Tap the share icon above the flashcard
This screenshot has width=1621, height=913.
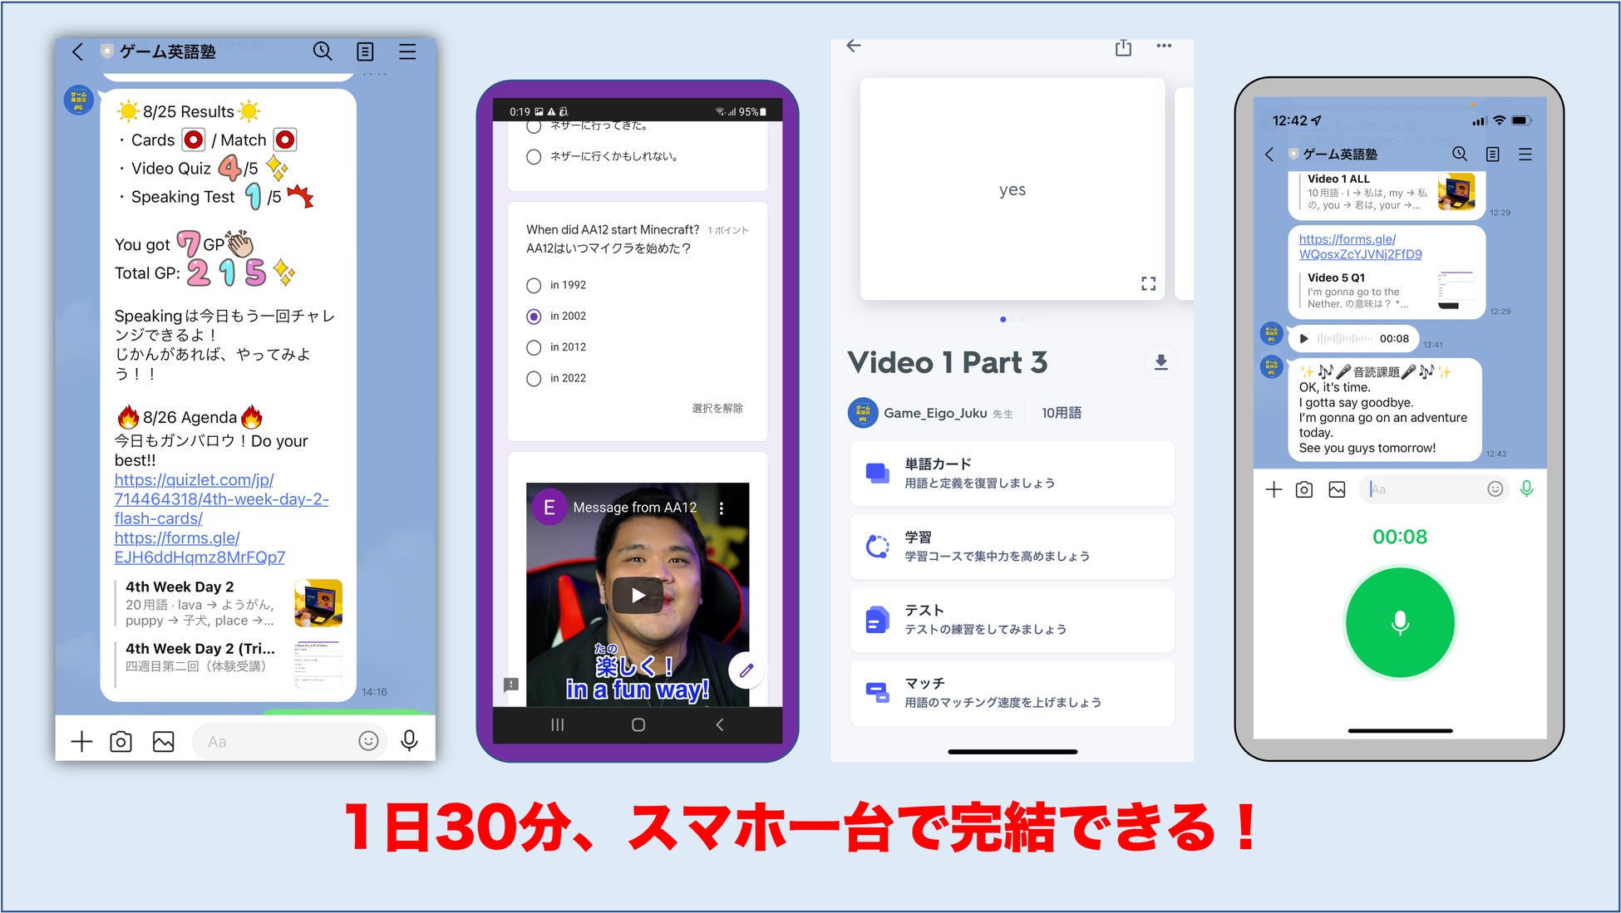[x=1123, y=47]
